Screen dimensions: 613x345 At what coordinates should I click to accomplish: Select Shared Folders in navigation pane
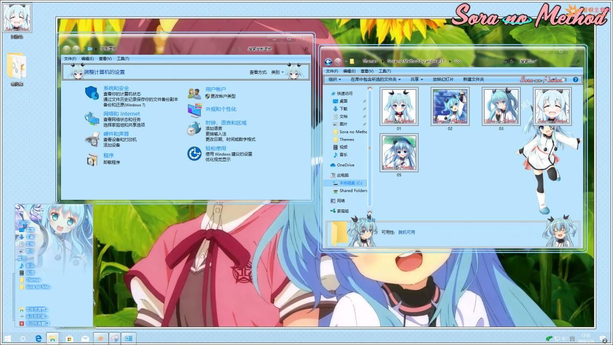point(350,191)
